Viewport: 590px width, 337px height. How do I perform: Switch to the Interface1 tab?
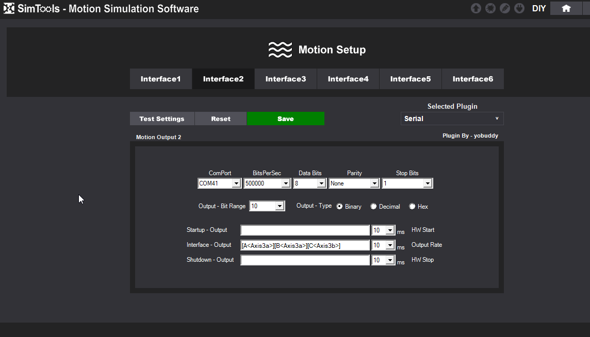tap(161, 79)
